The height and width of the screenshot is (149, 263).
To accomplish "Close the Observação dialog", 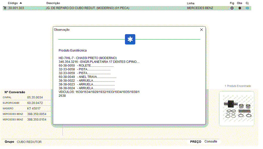I will click(201, 30).
